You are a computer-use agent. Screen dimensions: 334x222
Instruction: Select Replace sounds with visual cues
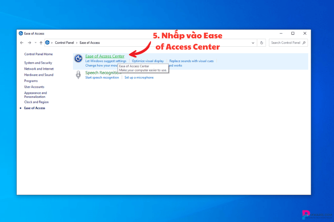pyautogui.click(x=191, y=61)
